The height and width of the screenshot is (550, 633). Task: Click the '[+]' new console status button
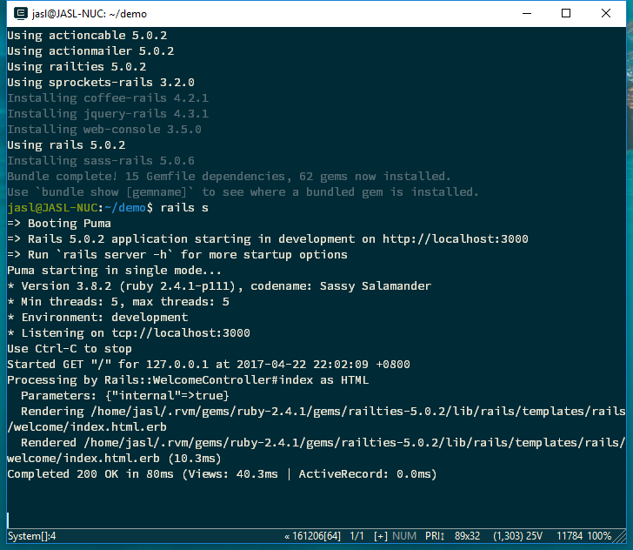coord(381,536)
